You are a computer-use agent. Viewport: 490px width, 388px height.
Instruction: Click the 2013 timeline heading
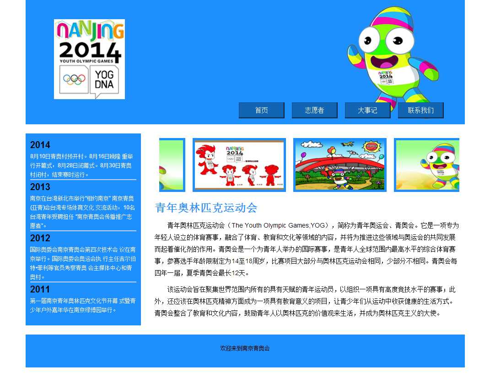point(40,187)
